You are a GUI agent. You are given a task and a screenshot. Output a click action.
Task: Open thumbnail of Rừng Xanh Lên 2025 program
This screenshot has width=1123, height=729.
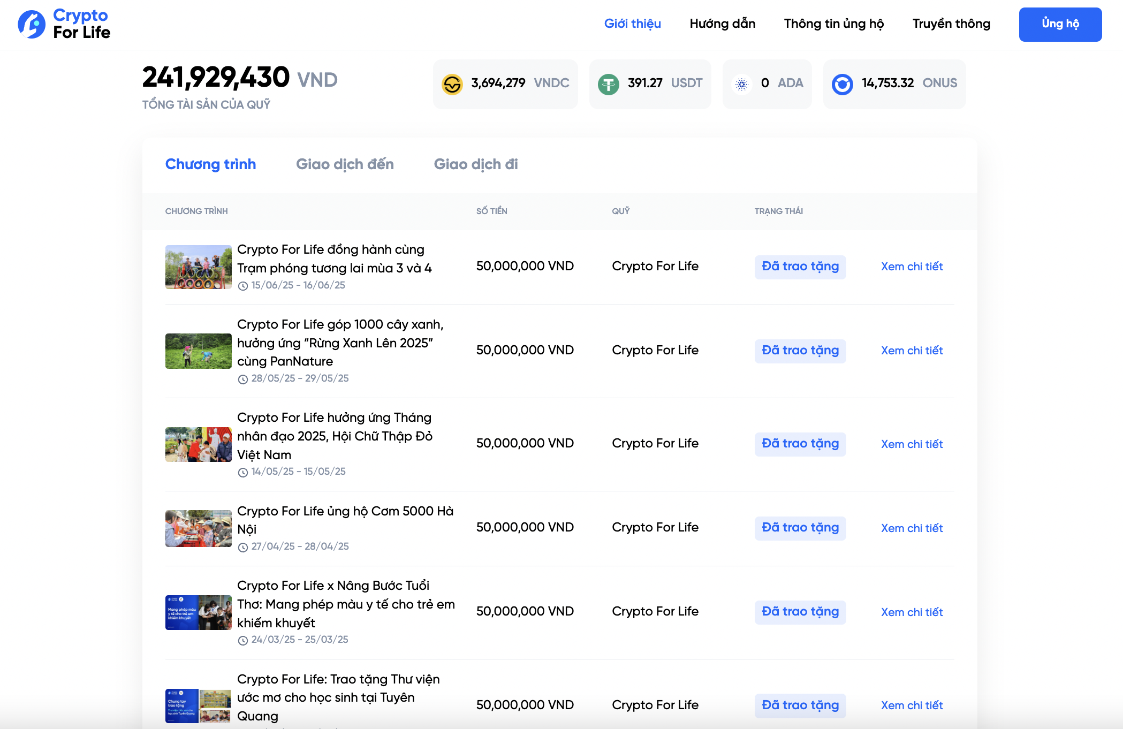pyautogui.click(x=199, y=351)
